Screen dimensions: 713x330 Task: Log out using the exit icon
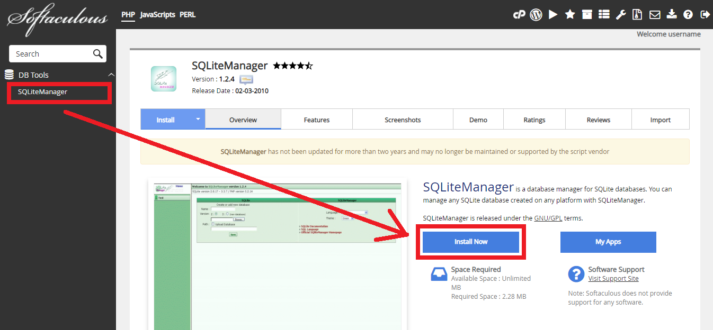(x=705, y=14)
